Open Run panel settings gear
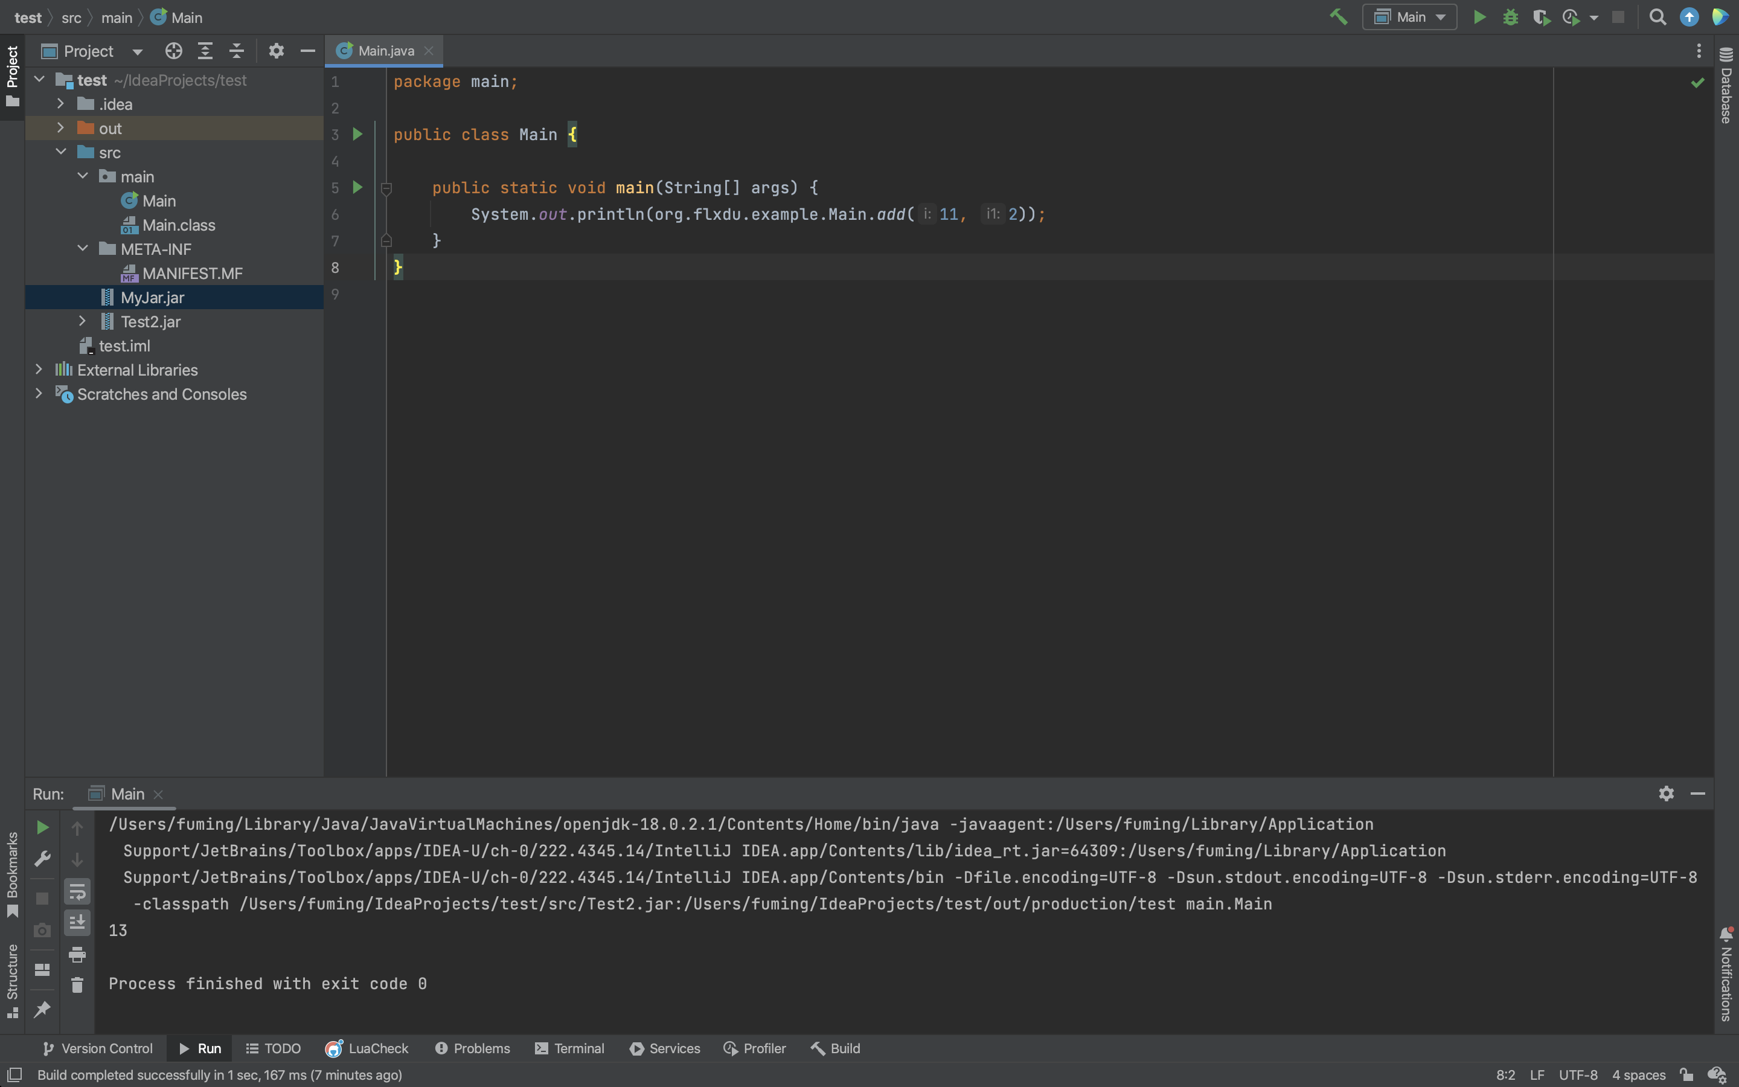Screen dimensions: 1739x1087 tap(1667, 793)
